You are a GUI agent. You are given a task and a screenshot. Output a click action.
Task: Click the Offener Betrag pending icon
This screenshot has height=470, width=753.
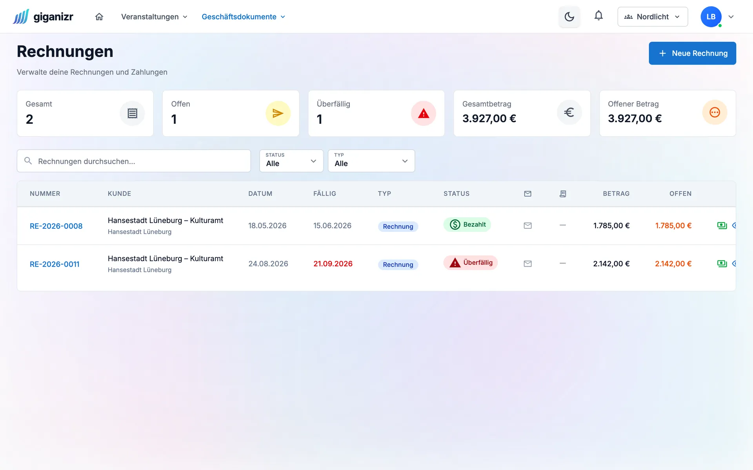click(715, 113)
